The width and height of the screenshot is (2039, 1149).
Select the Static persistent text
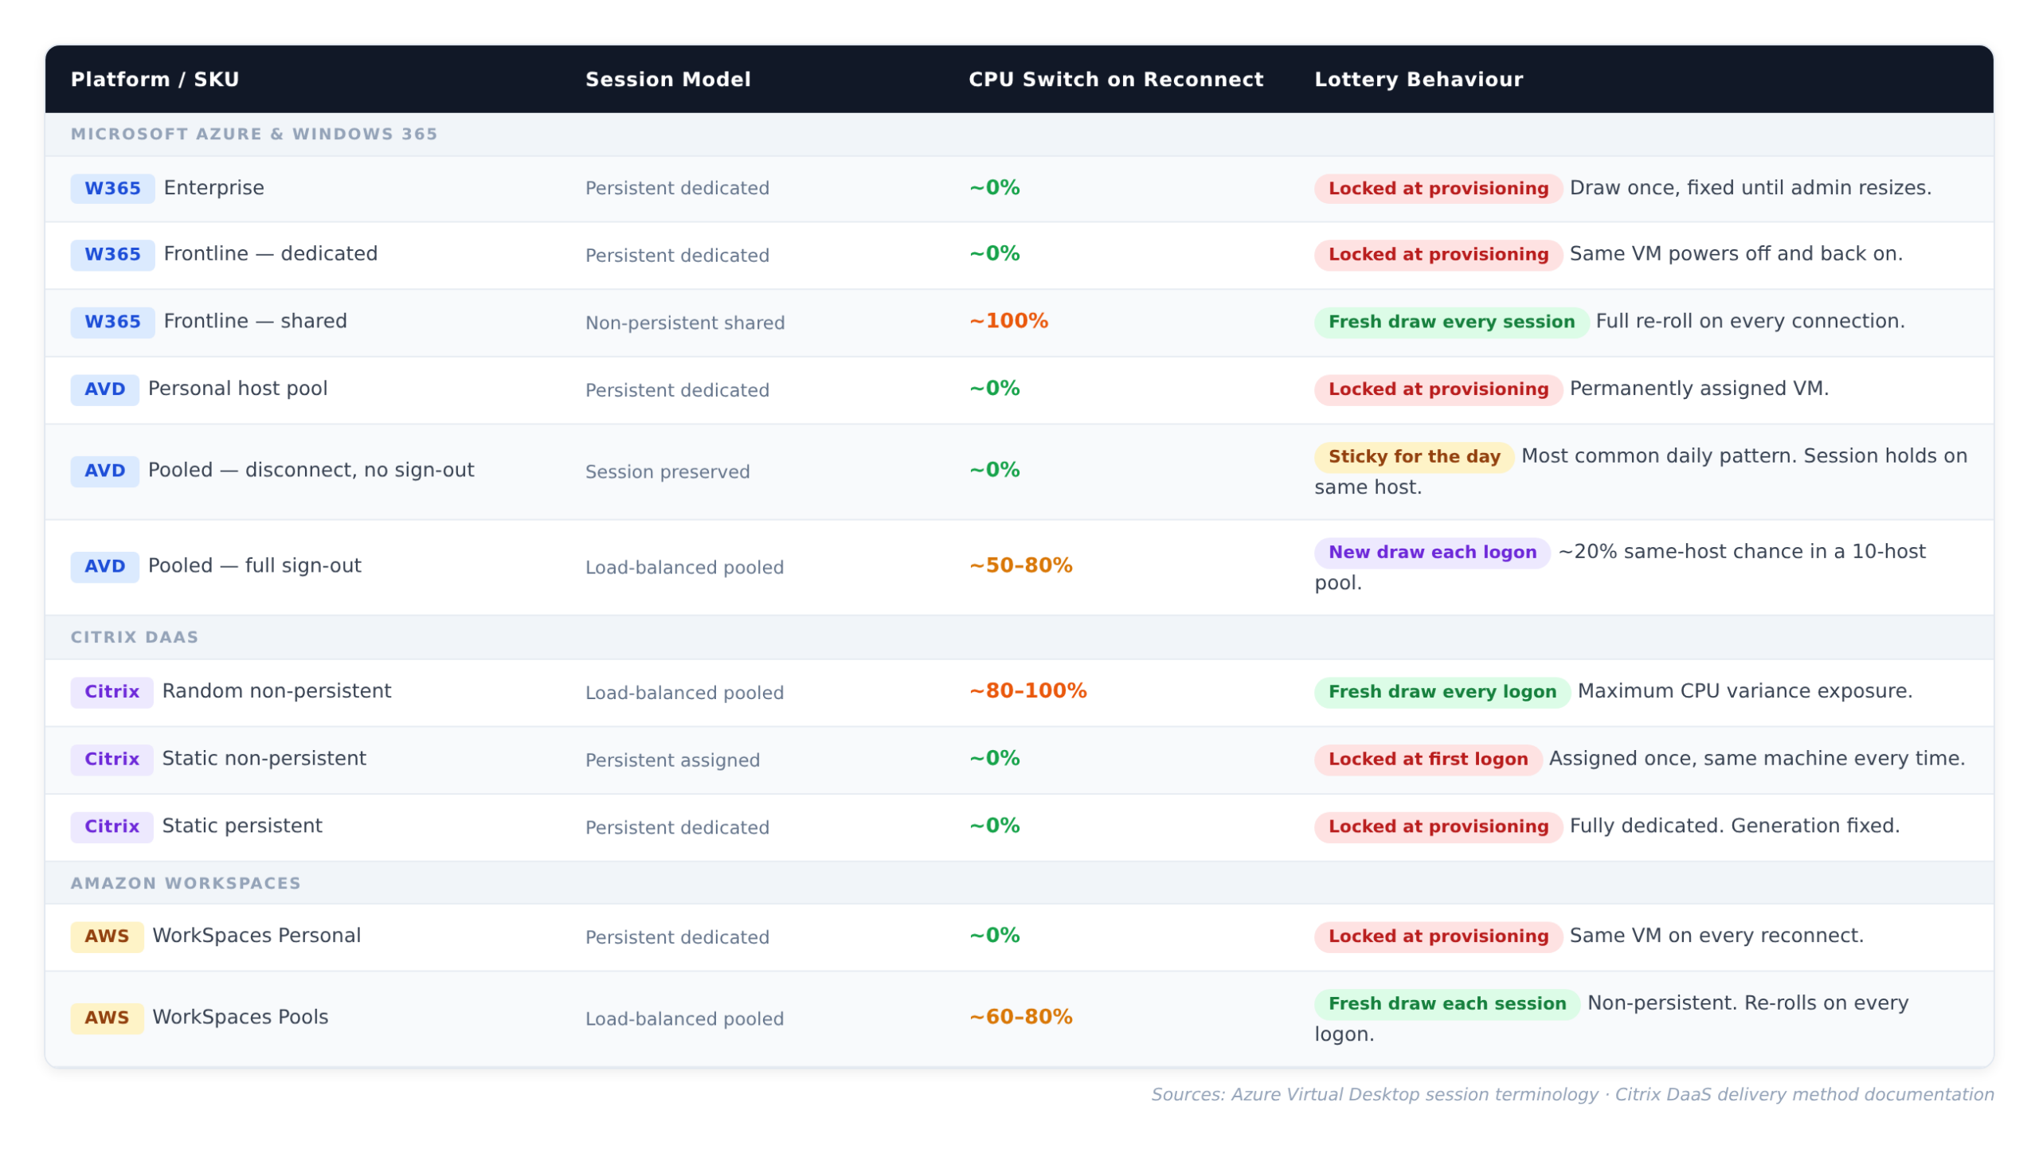pos(242,826)
